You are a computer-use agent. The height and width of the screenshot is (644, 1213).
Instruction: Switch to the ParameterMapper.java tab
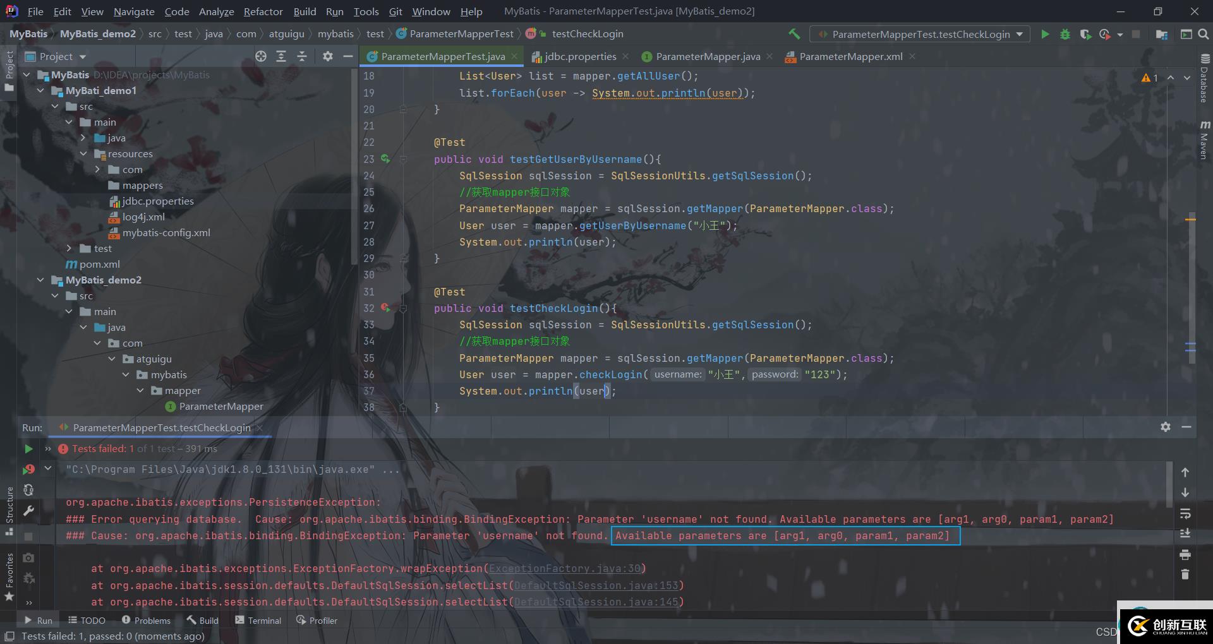coord(708,56)
